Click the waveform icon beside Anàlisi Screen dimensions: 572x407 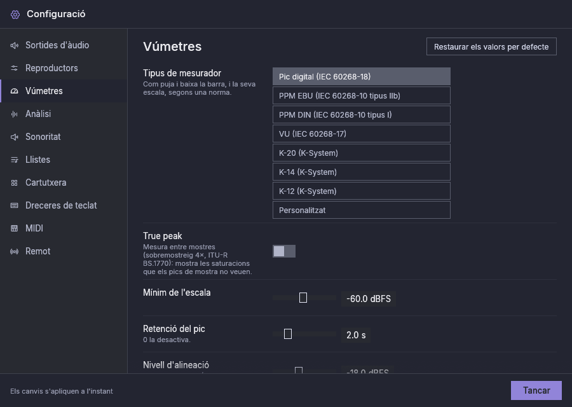pyautogui.click(x=14, y=114)
